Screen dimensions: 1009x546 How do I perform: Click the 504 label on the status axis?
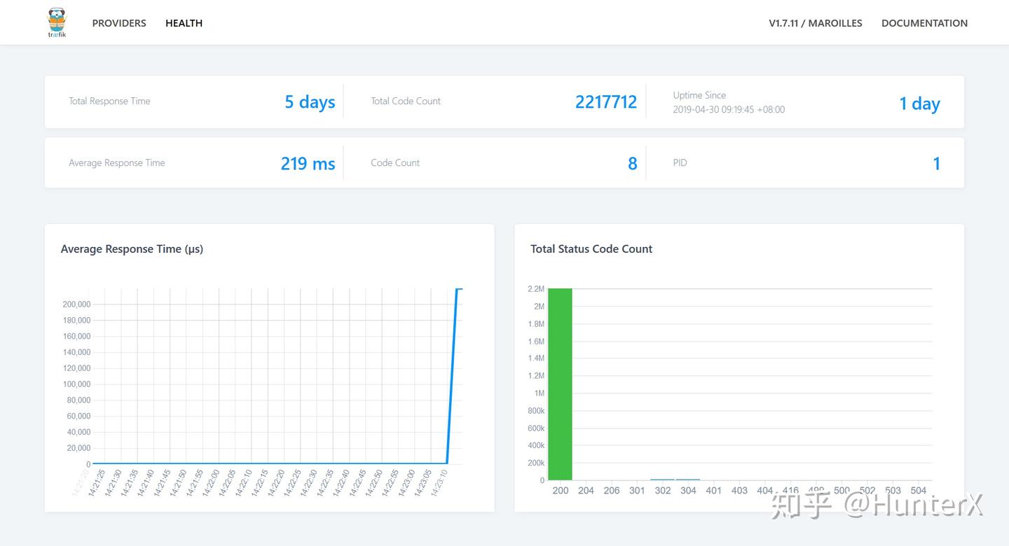point(918,491)
